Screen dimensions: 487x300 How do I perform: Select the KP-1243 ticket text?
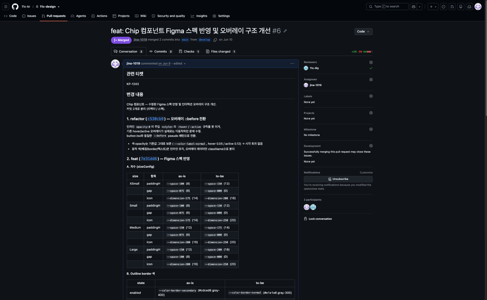(133, 84)
